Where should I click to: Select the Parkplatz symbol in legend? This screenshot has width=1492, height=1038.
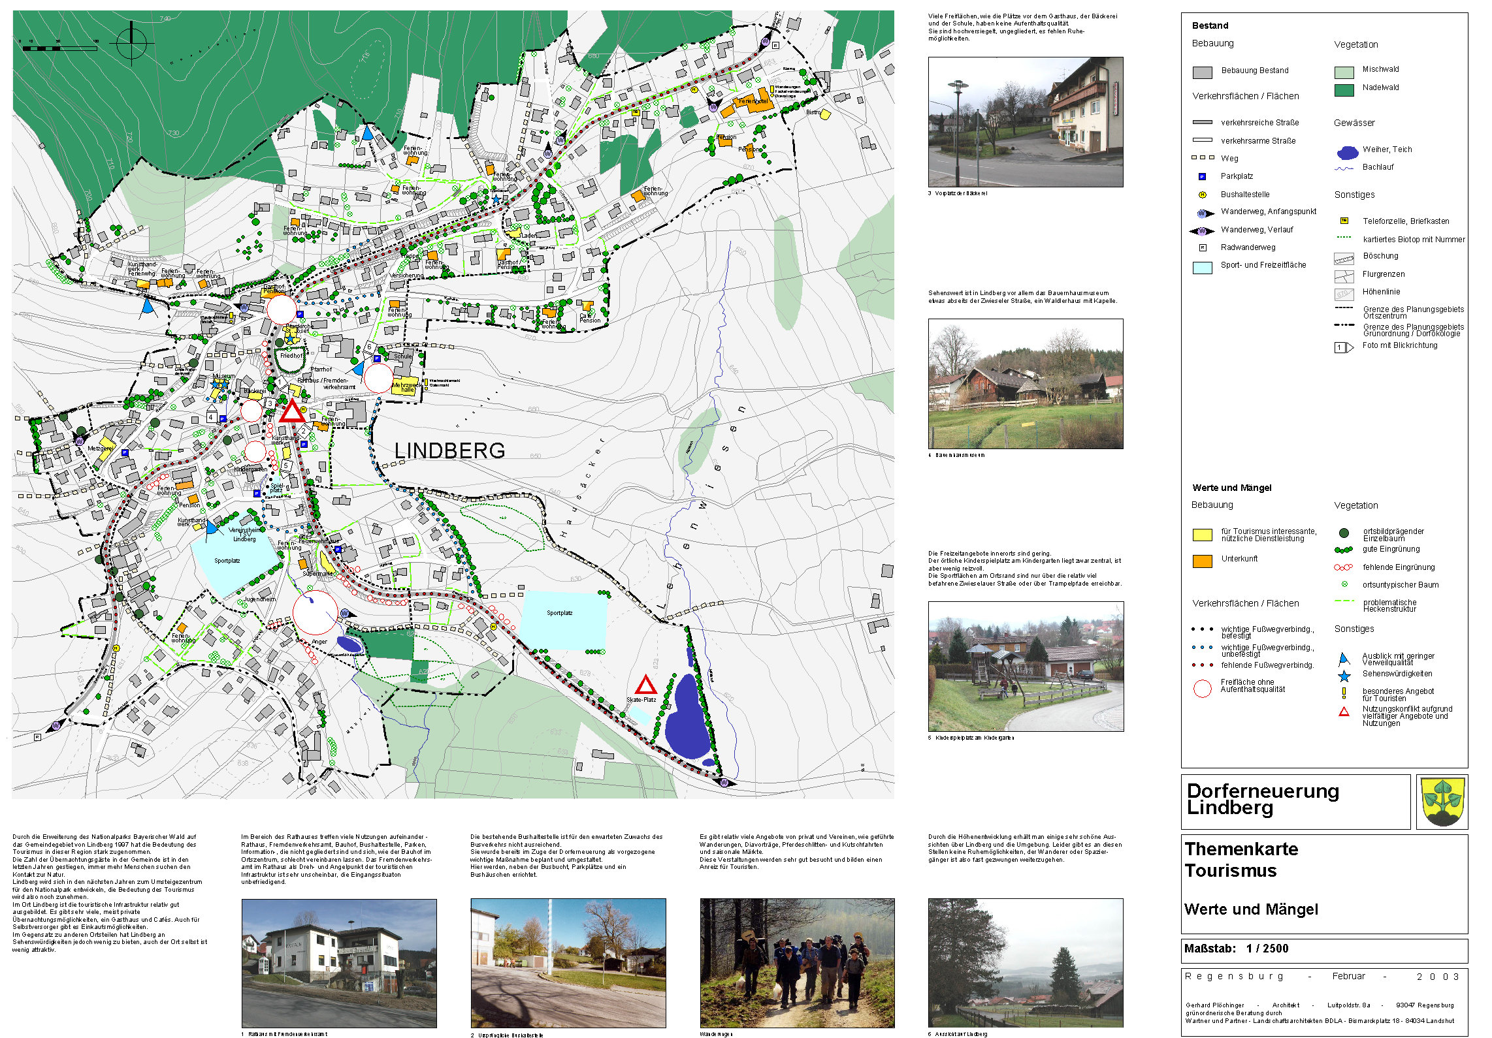1201,176
